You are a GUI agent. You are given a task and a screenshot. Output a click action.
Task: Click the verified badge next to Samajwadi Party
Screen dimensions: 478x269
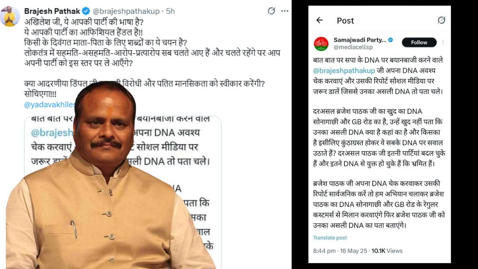pyautogui.click(x=391, y=40)
